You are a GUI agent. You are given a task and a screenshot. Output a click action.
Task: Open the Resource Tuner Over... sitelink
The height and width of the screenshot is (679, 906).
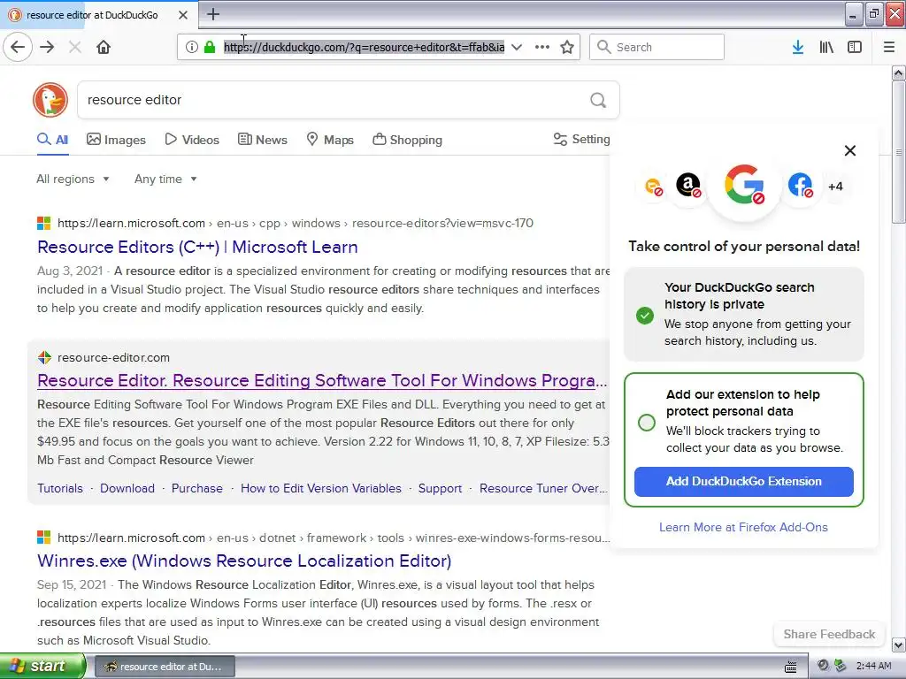(x=543, y=488)
